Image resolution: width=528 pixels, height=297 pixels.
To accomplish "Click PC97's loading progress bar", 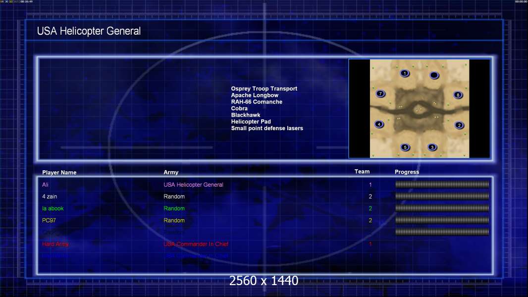I will [442, 220].
